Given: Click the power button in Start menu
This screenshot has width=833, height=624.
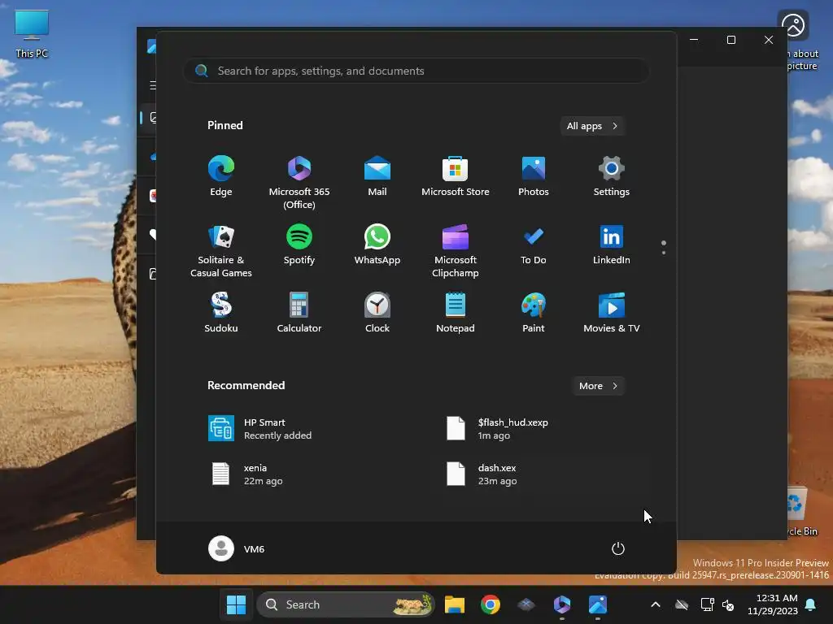Looking at the screenshot, I should [618, 548].
